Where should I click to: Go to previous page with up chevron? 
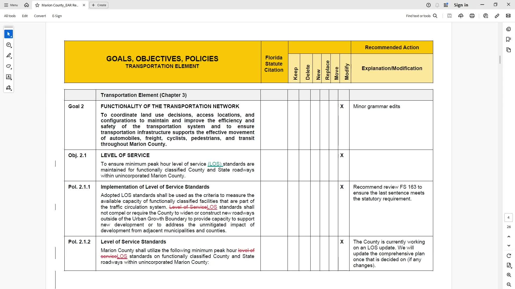tap(509, 237)
